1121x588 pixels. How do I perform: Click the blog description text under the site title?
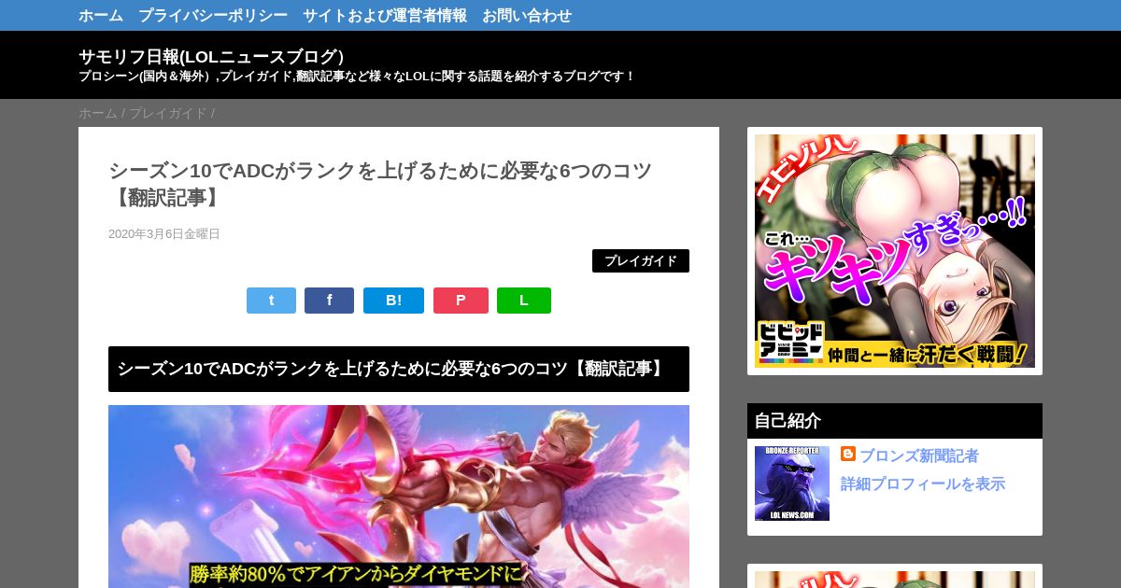357,77
